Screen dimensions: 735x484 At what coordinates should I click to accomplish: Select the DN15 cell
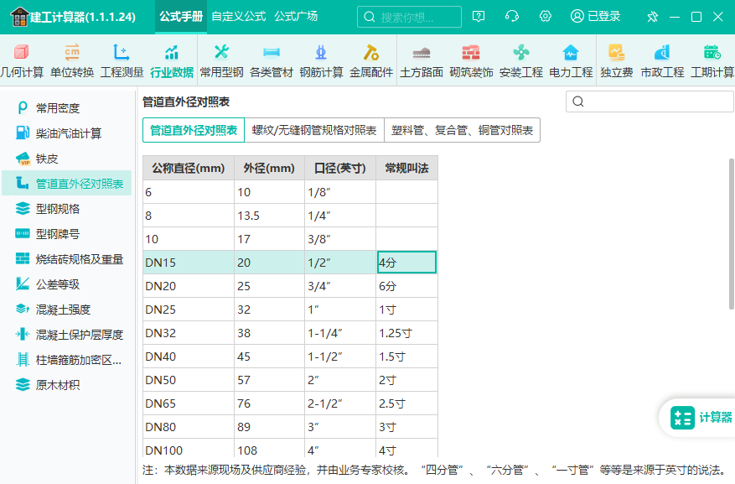tap(189, 263)
